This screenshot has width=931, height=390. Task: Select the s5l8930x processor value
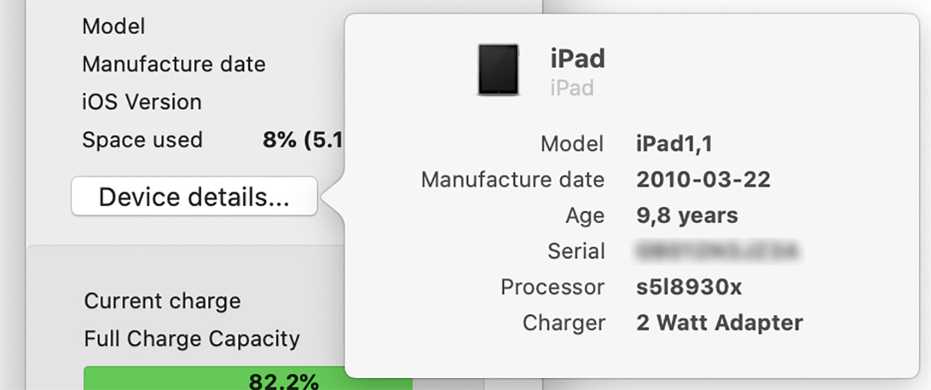(689, 287)
